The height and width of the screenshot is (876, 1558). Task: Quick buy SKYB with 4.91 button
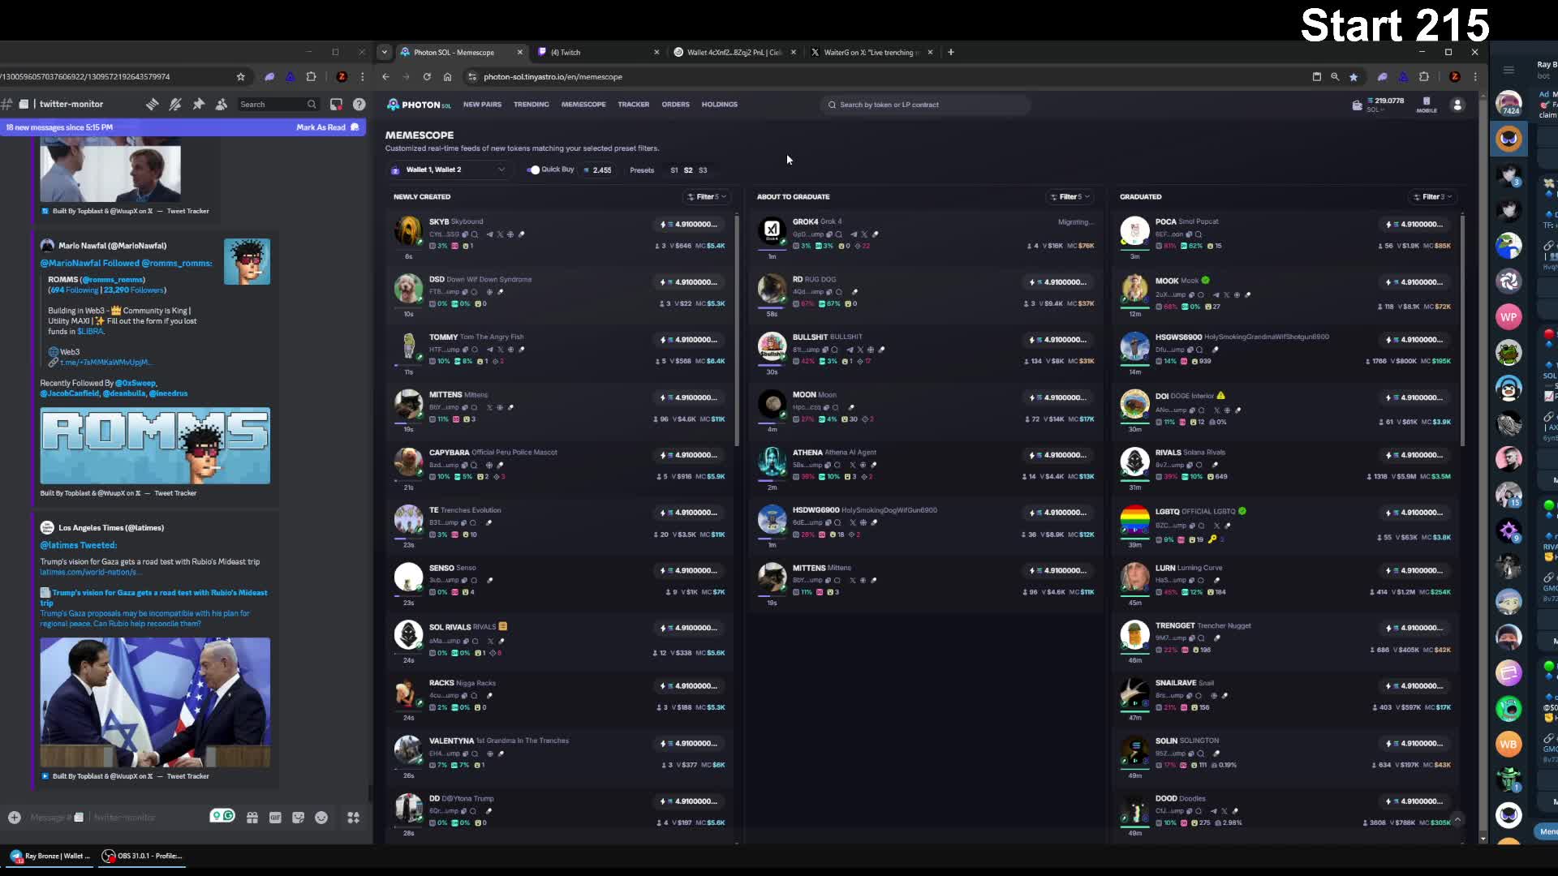[x=689, y=225]
